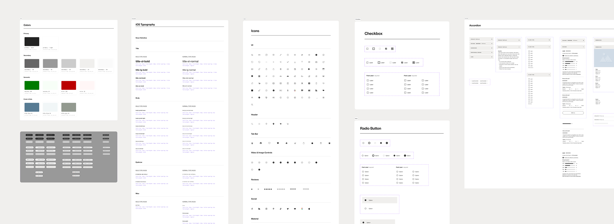Select the Apple logo icon in Social icons
Viewport: 614px width, 224px height.
click(309, 209)
